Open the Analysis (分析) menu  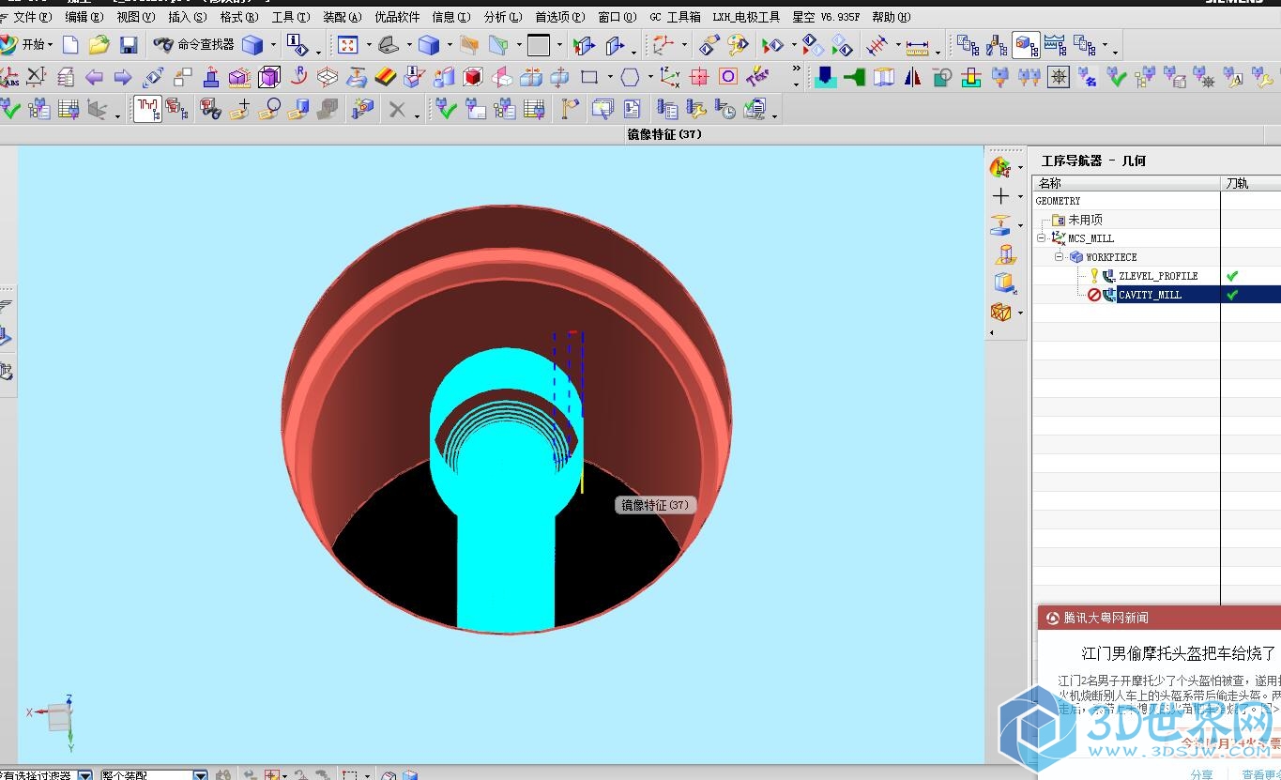click(x=503, y=17)
